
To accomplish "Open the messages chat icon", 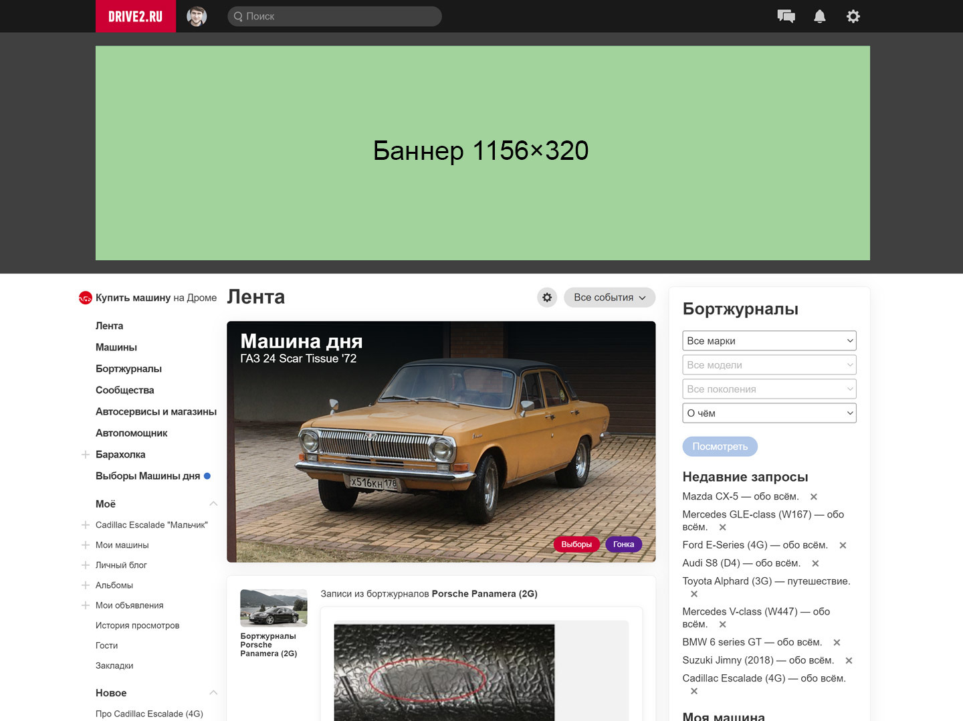I will click(786, 16).
